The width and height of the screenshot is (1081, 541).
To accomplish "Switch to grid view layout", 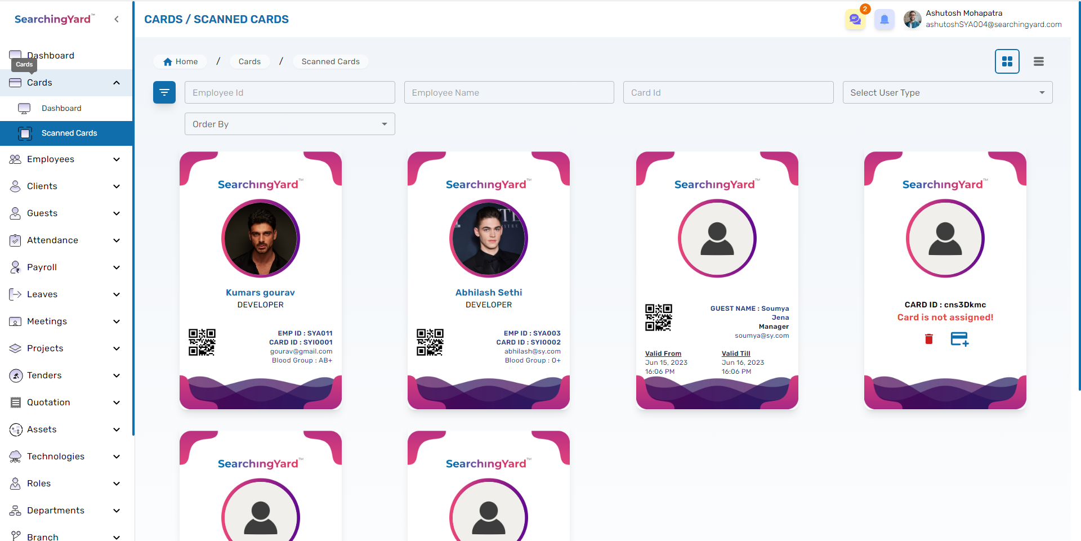I will 1007,61.
